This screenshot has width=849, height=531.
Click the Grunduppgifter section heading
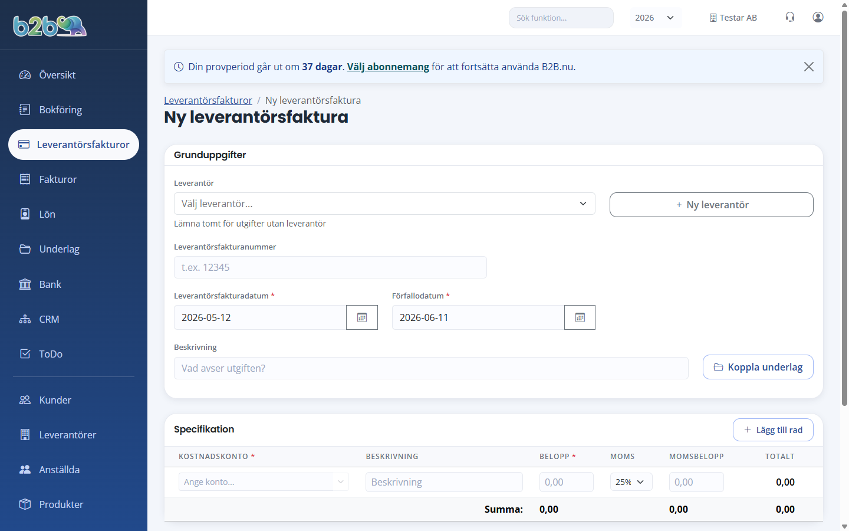pos(210,155)
